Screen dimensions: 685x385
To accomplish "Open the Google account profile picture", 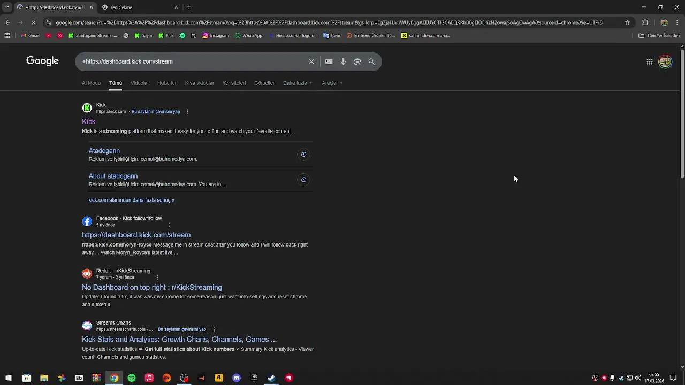I will [x=665, y=61].
